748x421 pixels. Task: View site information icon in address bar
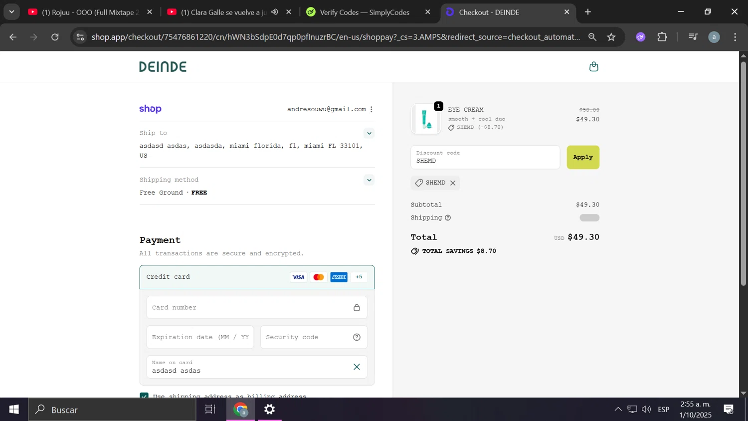click(80, 37)
